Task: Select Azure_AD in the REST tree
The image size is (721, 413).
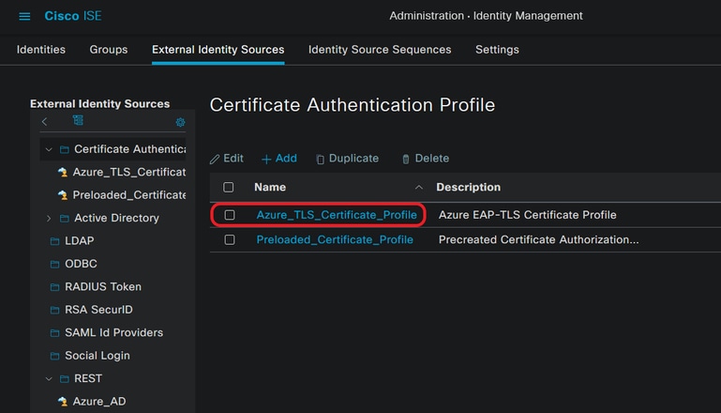Action: pyautogui.click(x=98, y=402)
